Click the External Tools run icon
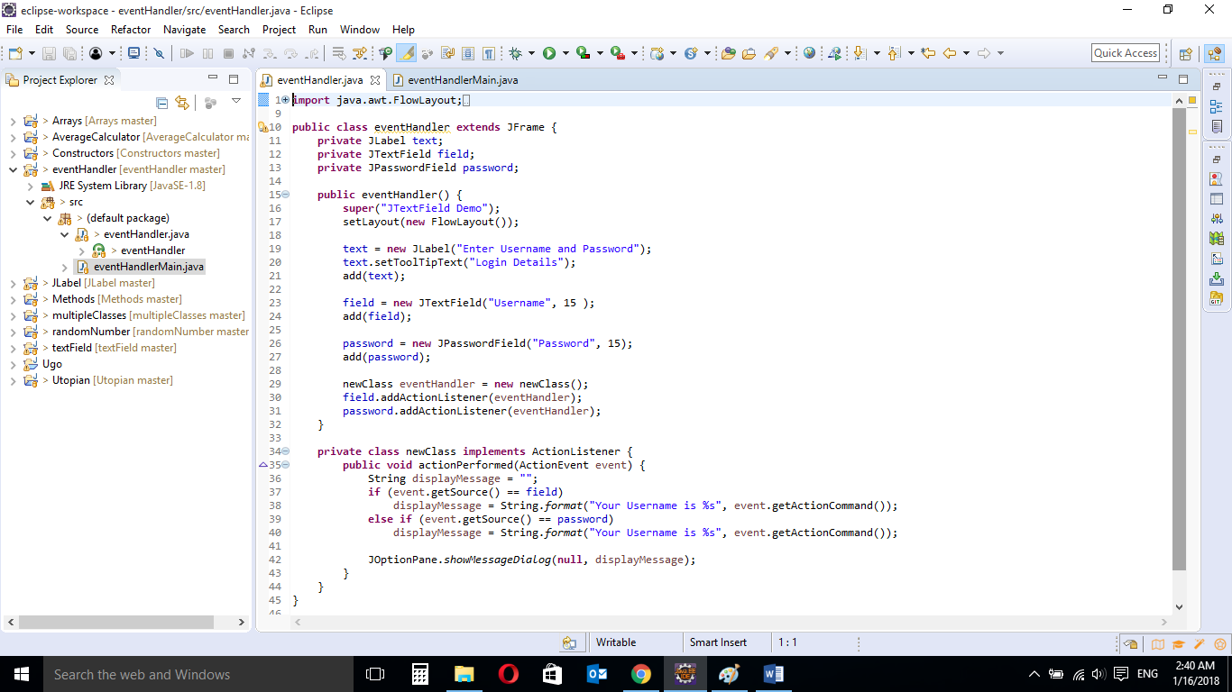The width and height of the screenshot is (1232, 692). point(617,53)
